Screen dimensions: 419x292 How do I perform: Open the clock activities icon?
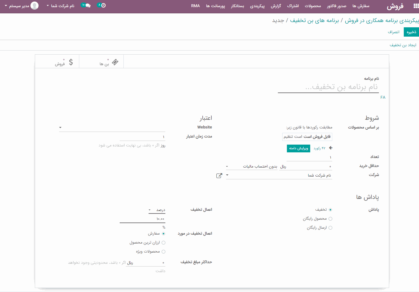[103, 6]
